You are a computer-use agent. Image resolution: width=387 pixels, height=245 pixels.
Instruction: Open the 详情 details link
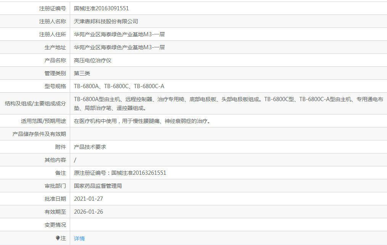79,238
